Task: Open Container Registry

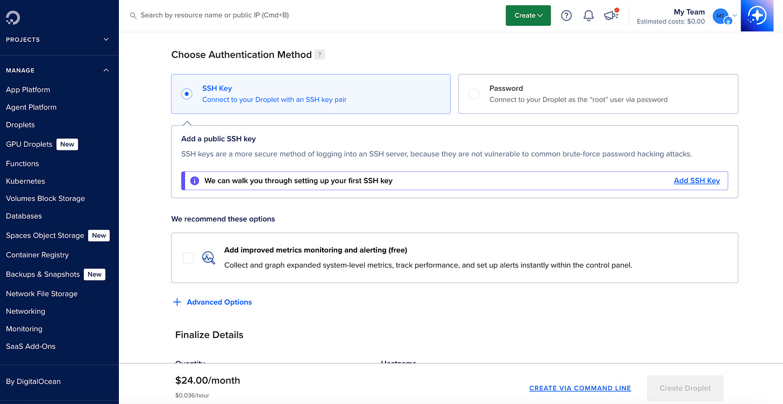Action: click(37, 255)
